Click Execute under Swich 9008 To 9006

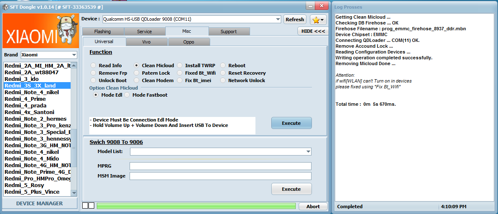pos(291,189)
